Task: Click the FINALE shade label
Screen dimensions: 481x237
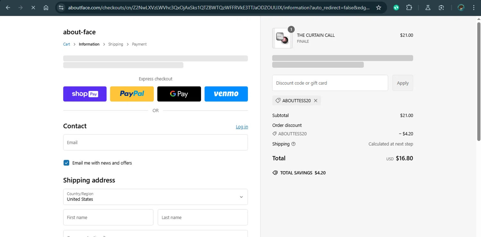Action: point(303,41)
